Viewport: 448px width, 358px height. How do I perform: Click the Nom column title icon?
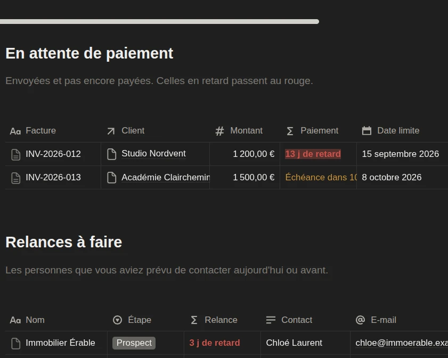(15, 320)
